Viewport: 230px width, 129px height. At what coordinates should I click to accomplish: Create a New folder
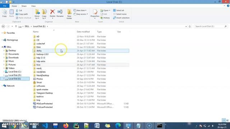coord(69,14)
